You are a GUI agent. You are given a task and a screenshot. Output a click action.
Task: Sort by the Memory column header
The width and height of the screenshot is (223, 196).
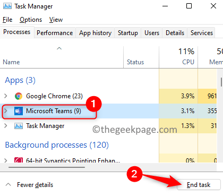pos(211,57)
